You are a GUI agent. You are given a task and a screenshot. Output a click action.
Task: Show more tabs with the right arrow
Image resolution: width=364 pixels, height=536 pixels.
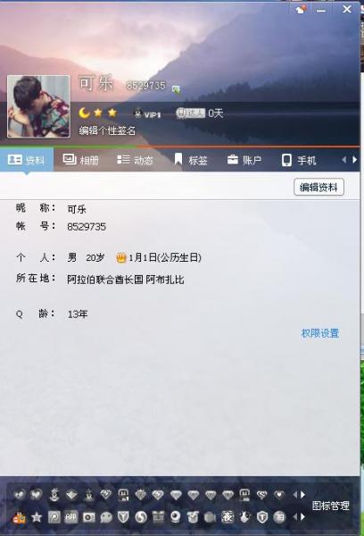[x=355, y=160]
